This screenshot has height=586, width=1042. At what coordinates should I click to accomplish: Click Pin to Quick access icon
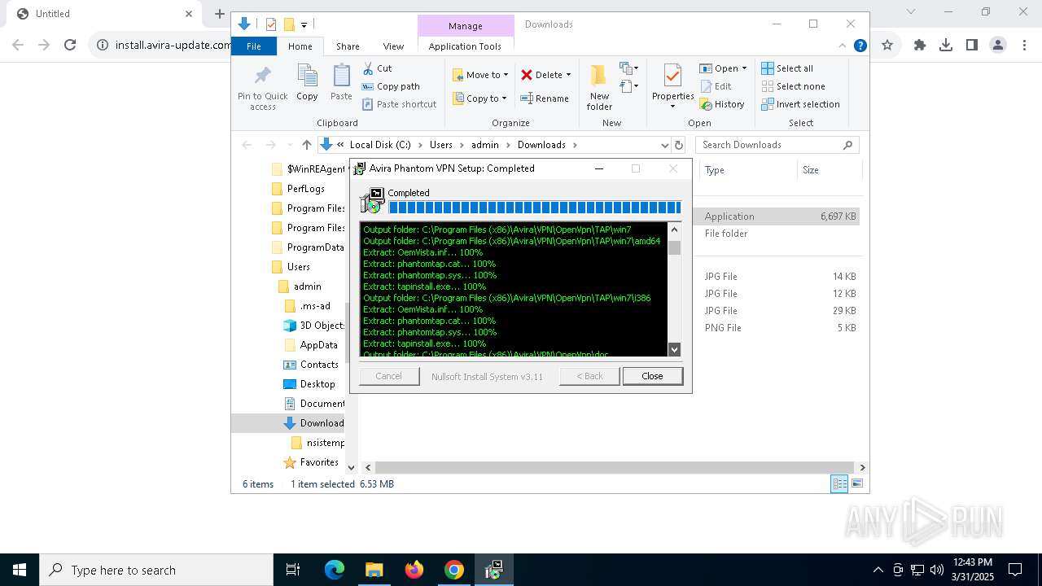coord(262,88)
